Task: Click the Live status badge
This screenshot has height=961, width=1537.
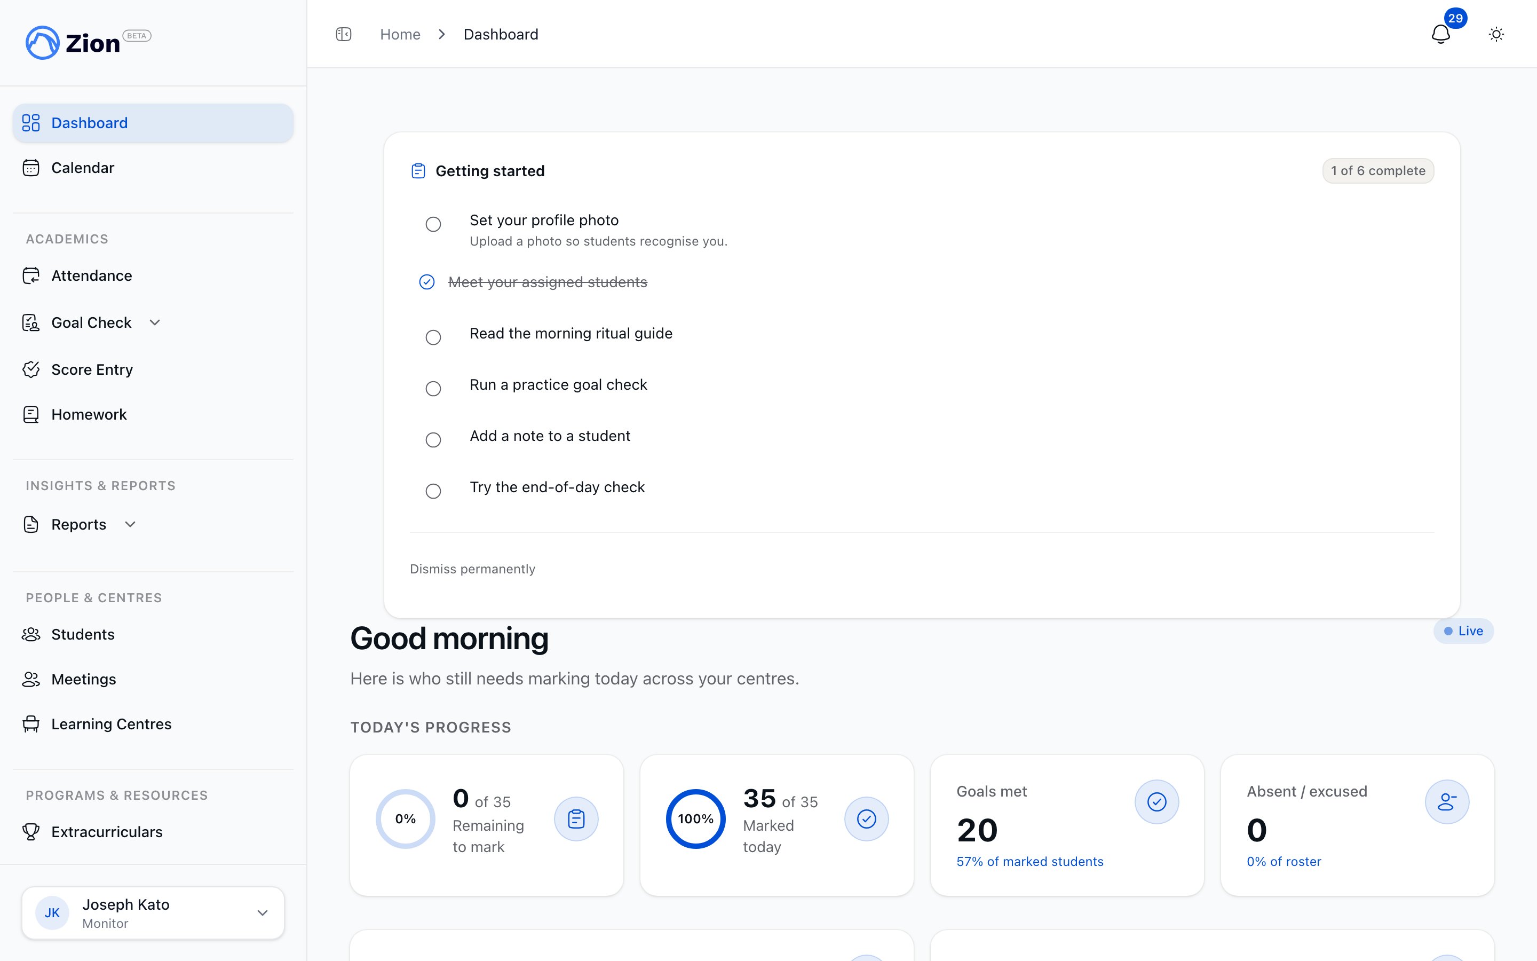Action: (1463, 631)
